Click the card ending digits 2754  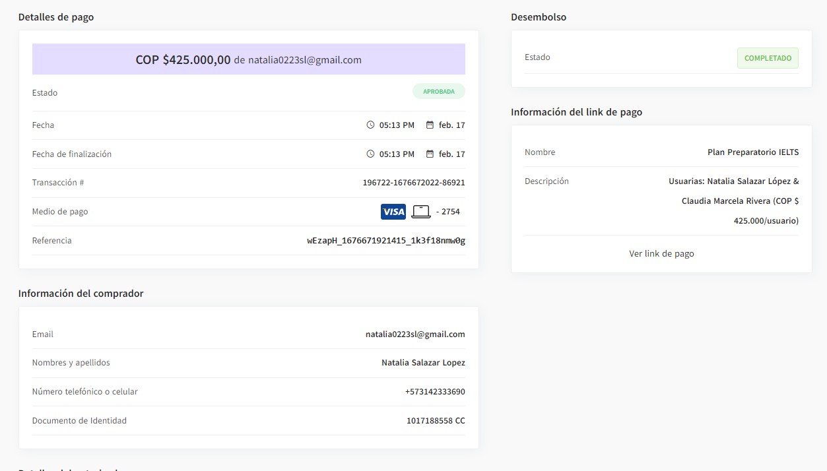[450, 212]
